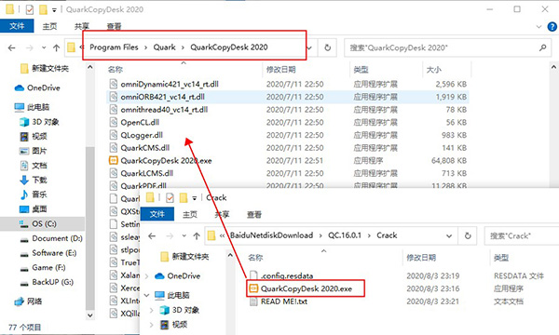This screenshot has height=335, width=559.
Task: Click Quark in address breadcrumb
Action: tap(164, 47)
